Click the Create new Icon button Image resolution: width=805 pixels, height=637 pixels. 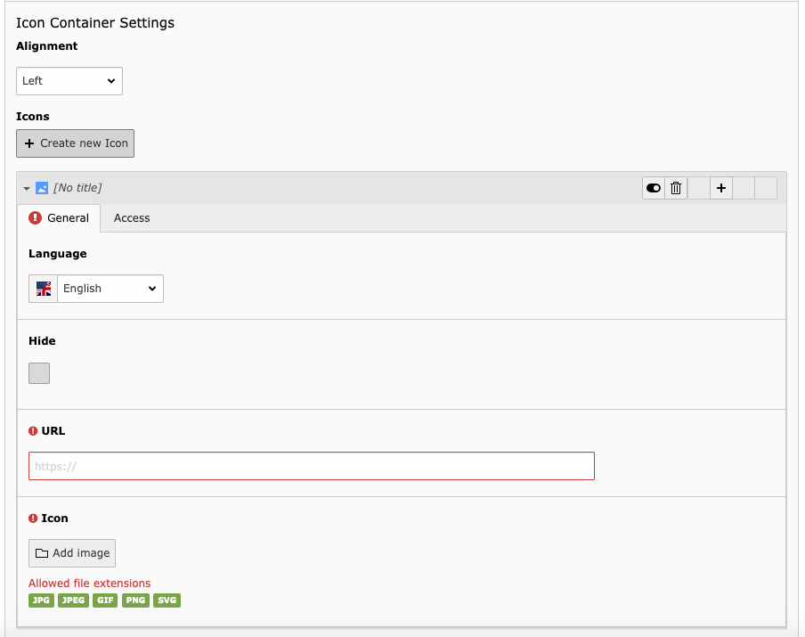pyautogui.click(x=76, y=143)
